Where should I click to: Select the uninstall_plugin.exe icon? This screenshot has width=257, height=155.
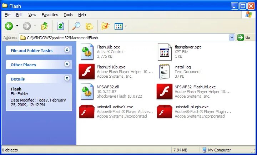[x=165, y=112]
